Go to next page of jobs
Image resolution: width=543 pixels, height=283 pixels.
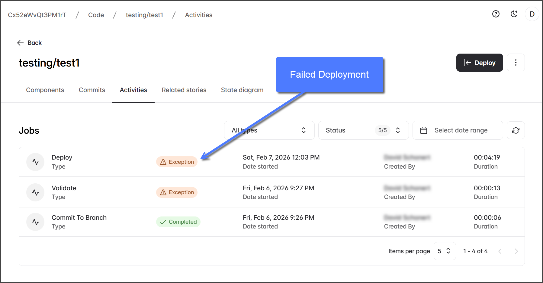point(516,251)
